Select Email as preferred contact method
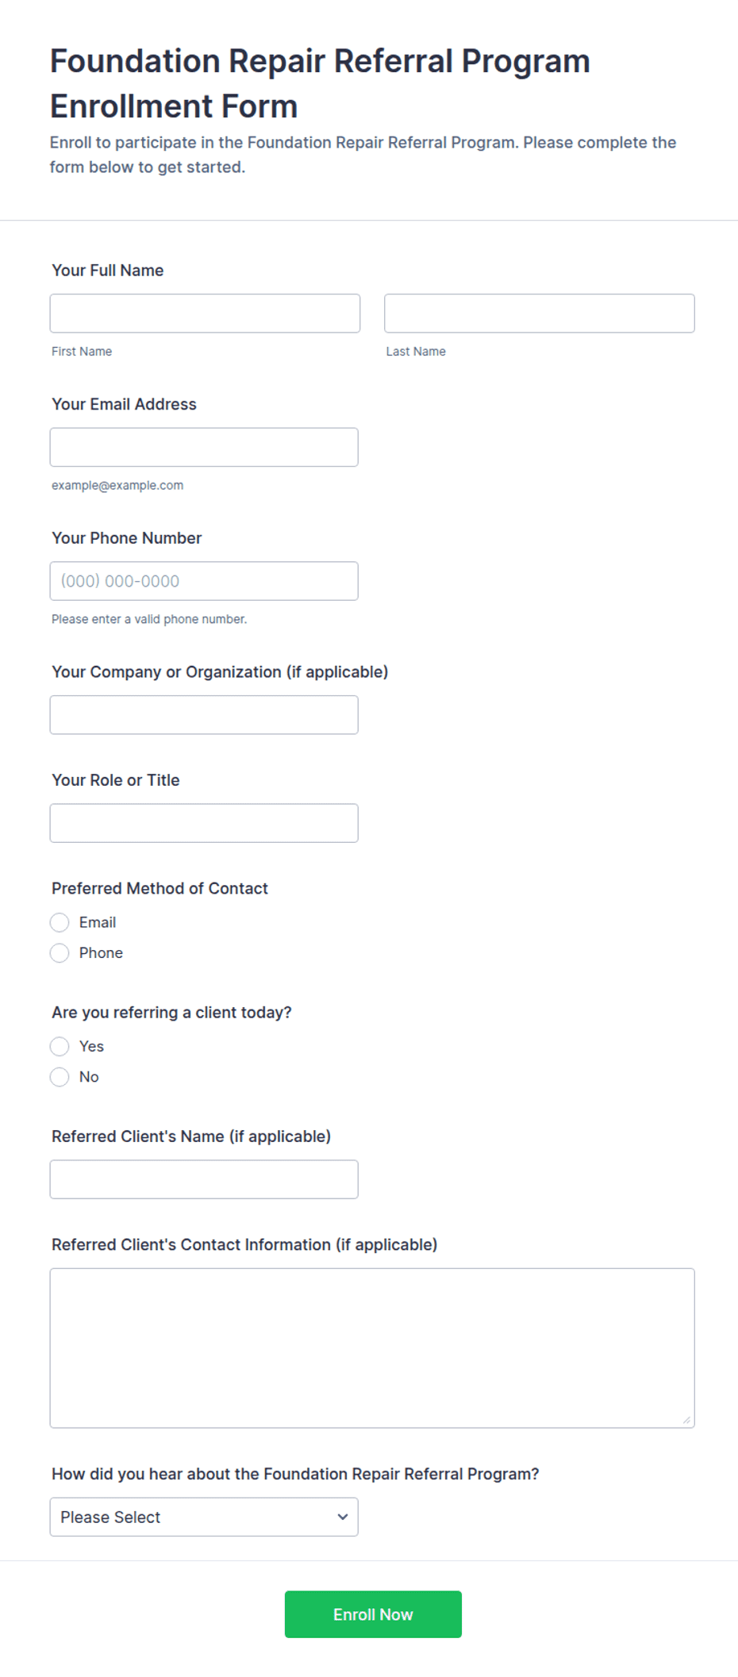This screenshot has height=1677, width=738. click(x=60, y=922)
